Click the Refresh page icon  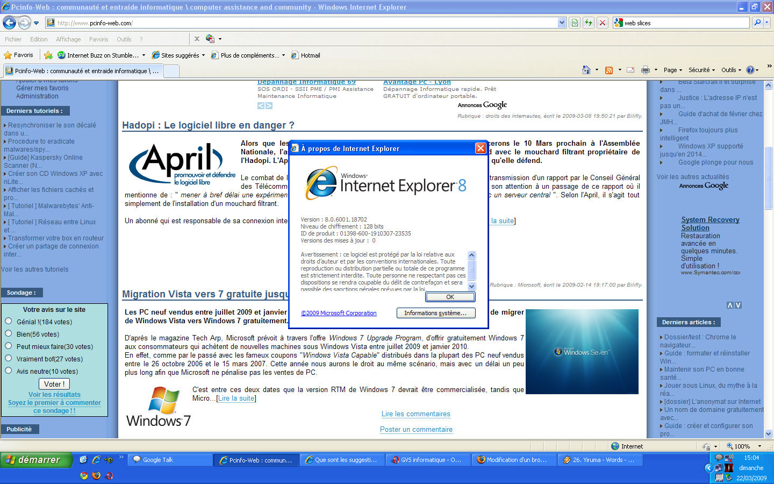point(589,23)
